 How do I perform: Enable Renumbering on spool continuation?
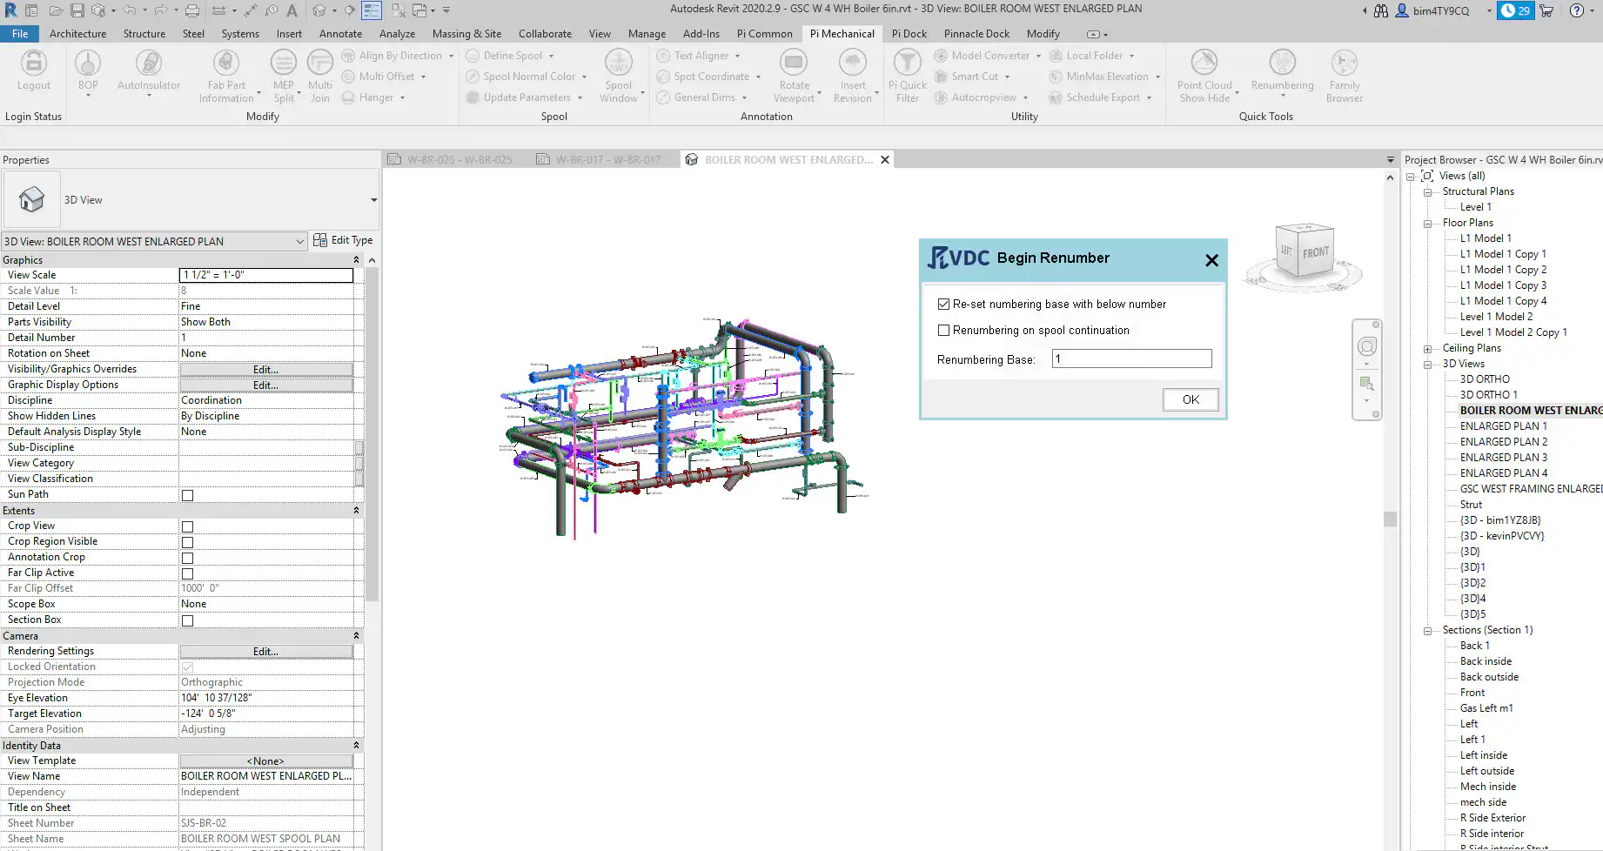(x=943, y=331)
